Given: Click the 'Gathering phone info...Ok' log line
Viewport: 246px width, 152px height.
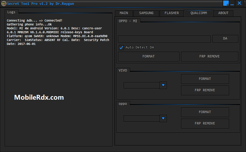Looking at the screenshot, I should click(x=29, y=25).
